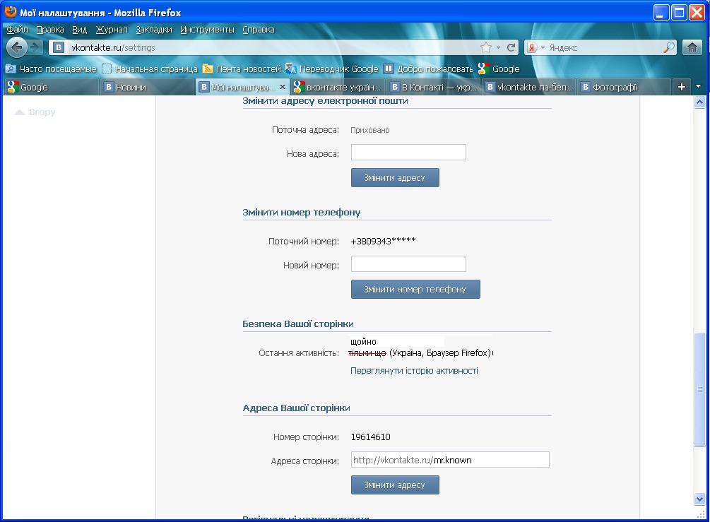Image resolution: width=710 pixels, height=522 pixels.
Task: Open the Лента новостей RSS bookmark
Action: pyautogui.click(x=242, y=69)
